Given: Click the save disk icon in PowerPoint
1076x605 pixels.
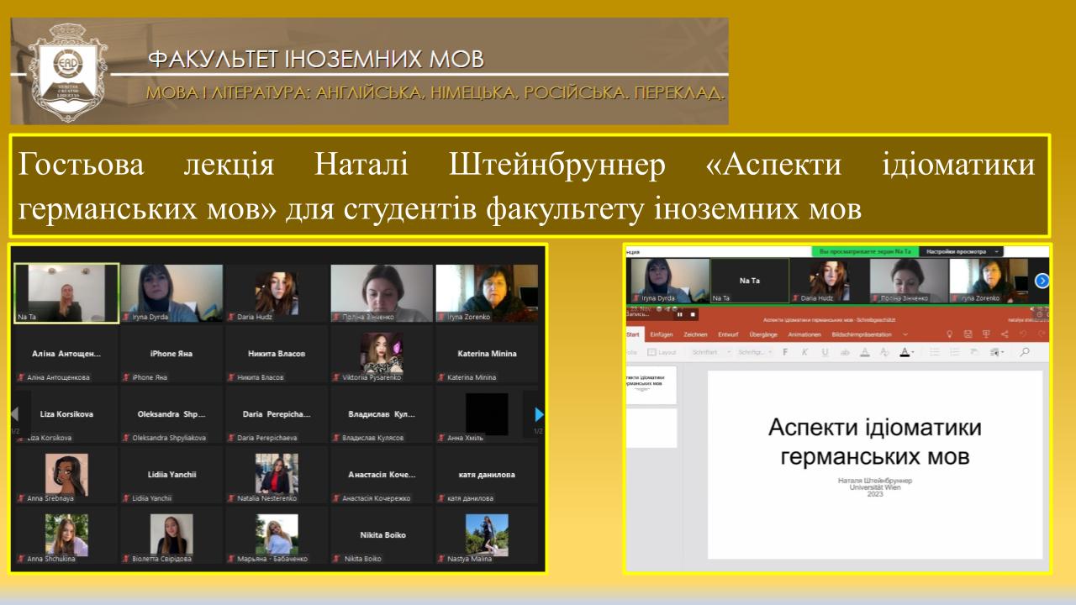Looking at the screenshot, I should (x=968, y=334).
